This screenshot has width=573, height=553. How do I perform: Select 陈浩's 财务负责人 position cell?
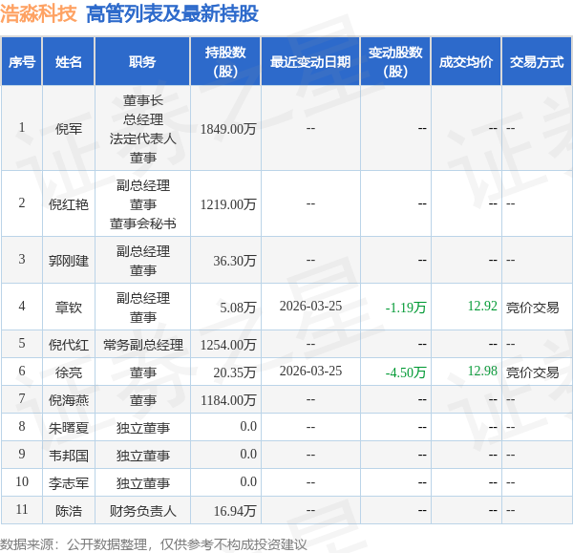[142, 511]
